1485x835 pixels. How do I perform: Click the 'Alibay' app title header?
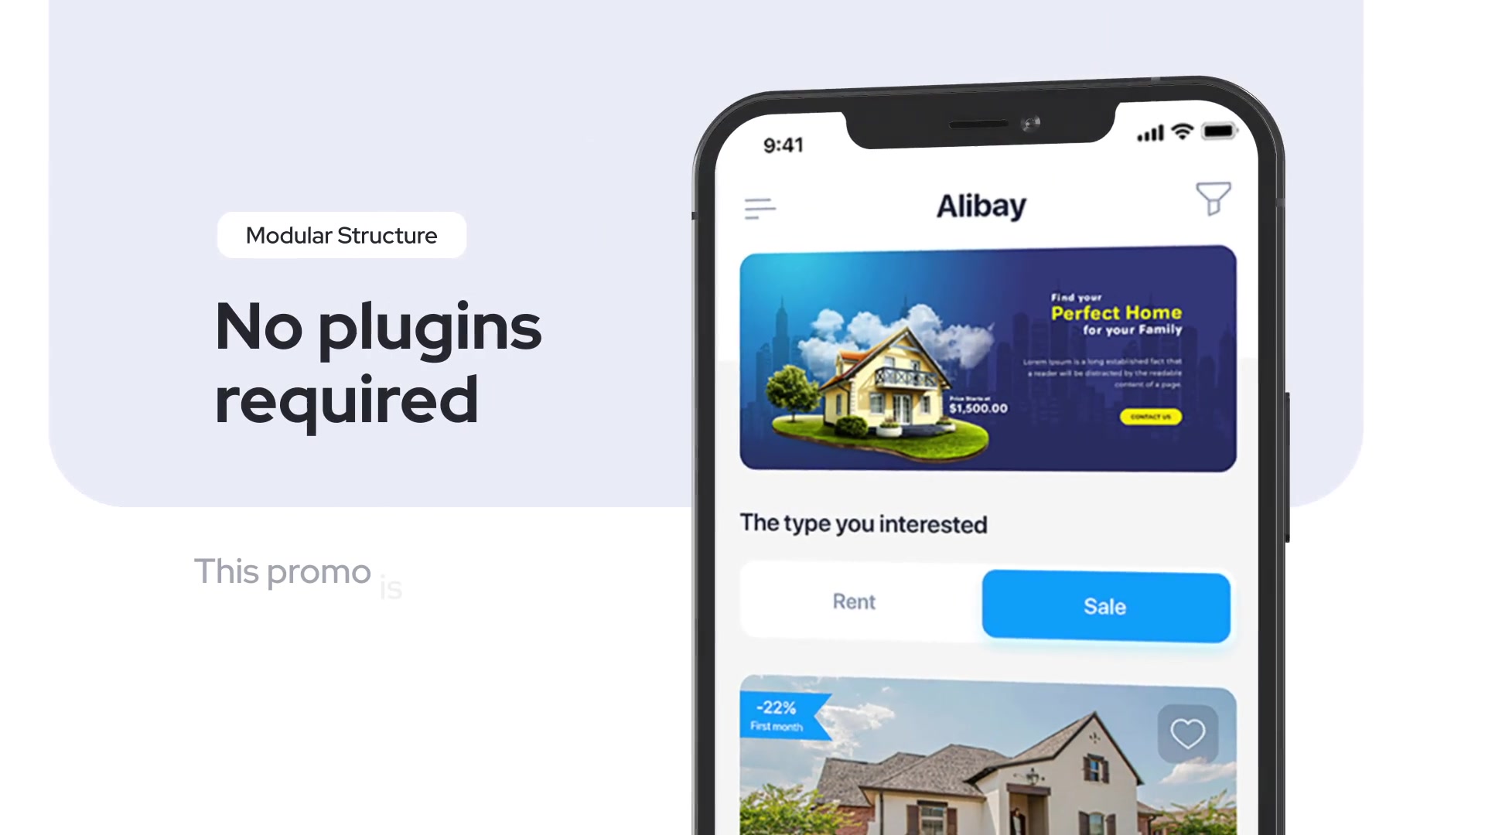pyautogui.click(x=981, y=204)
